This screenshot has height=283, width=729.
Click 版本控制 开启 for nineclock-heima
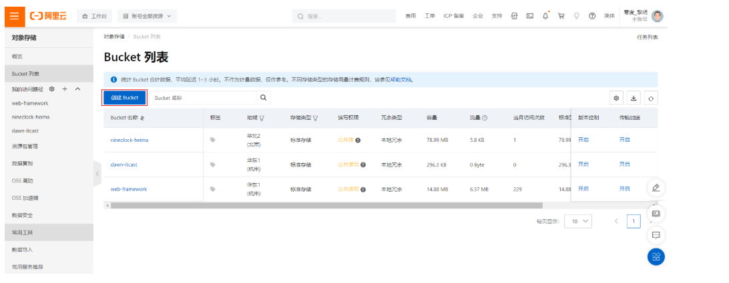583,140
